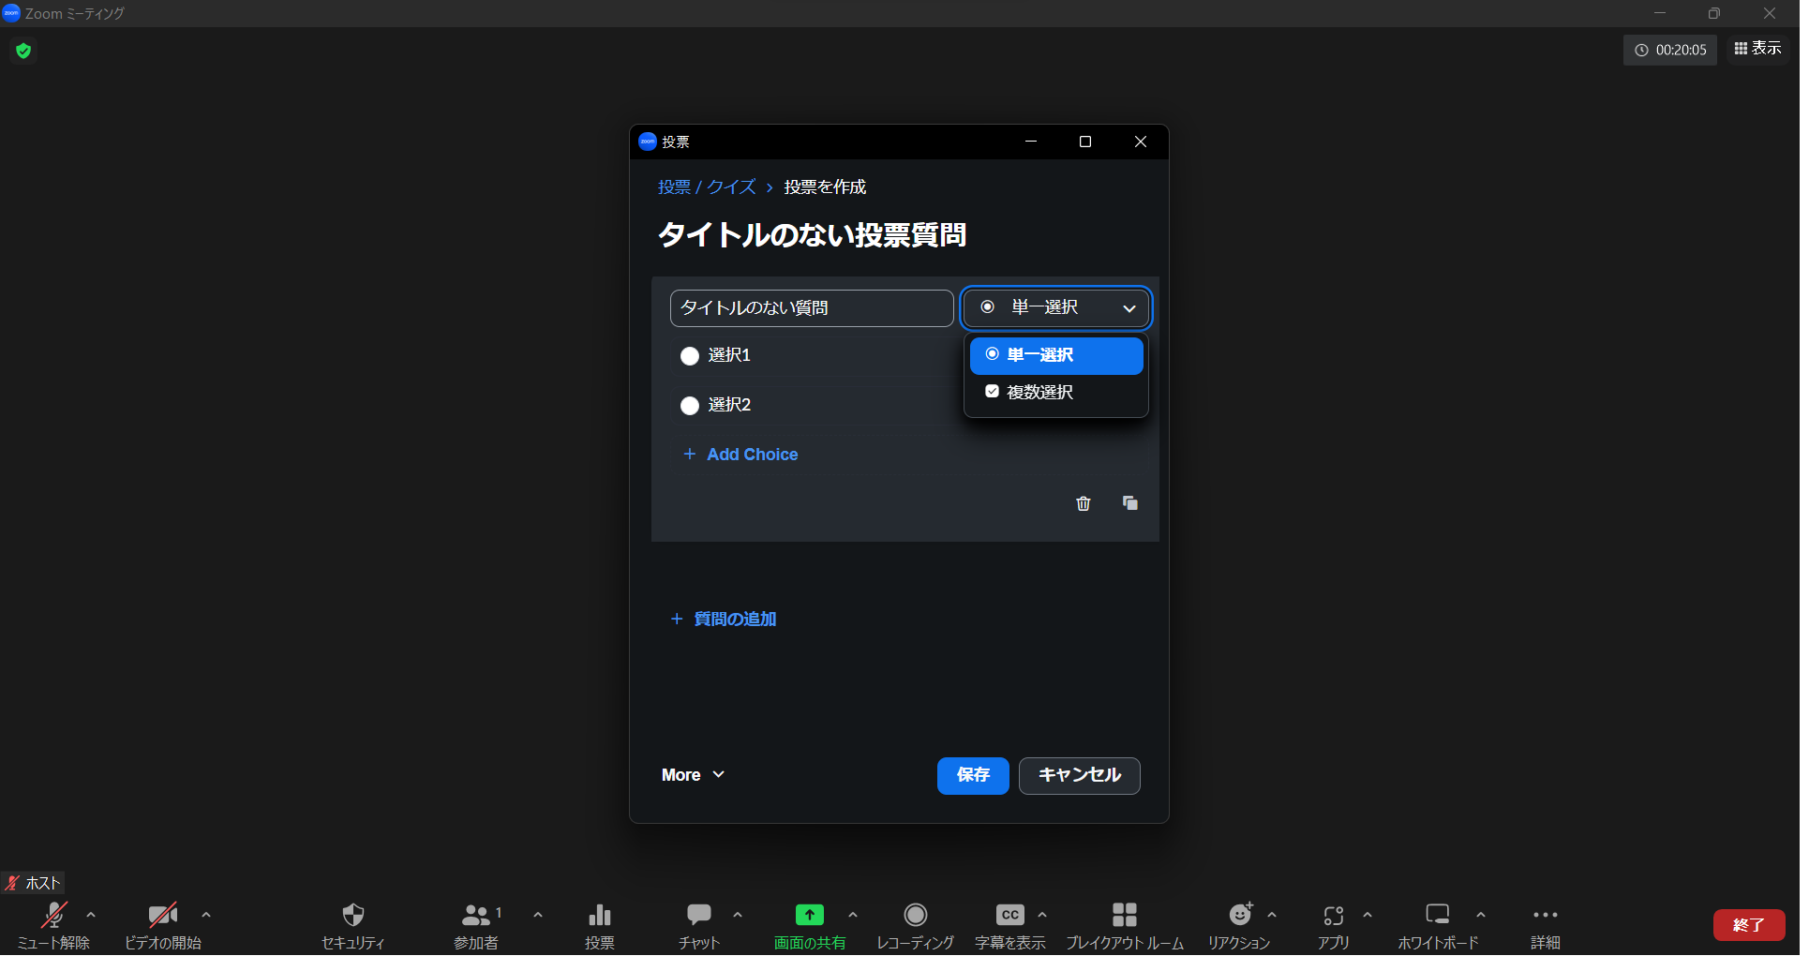Choose 単一選択 option in the list
1809x956 pixels.
[1055, 356]
